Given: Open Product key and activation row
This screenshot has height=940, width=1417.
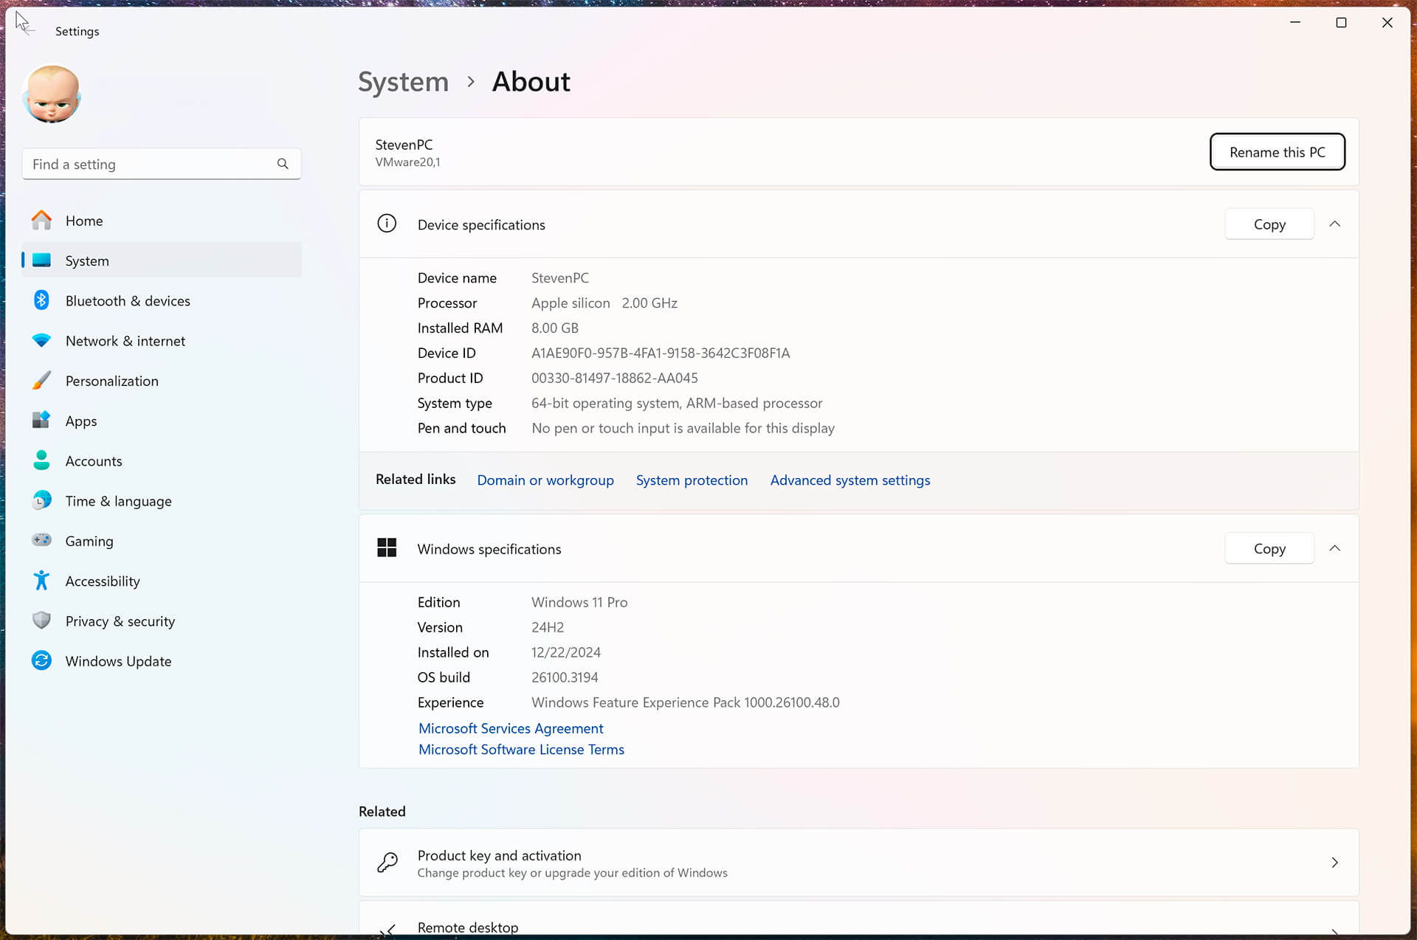Looking at the screenshot, I should click(859, 863).
